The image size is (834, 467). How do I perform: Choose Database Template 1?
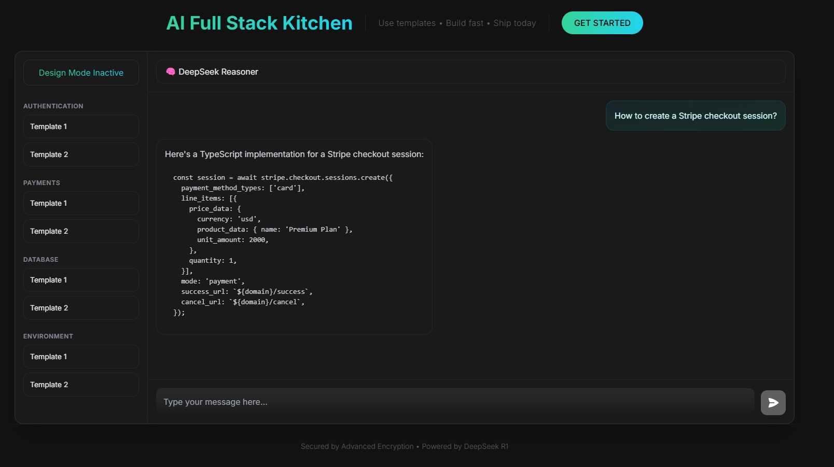pos(81,280)
